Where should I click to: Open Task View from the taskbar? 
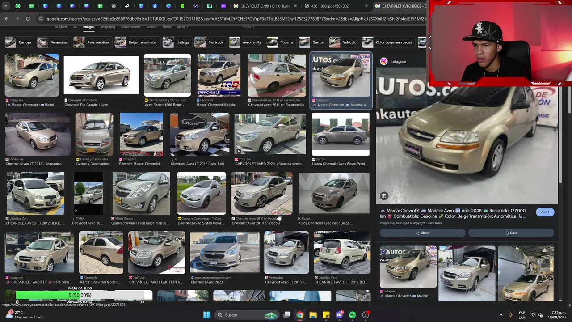(x=287, y=315)
